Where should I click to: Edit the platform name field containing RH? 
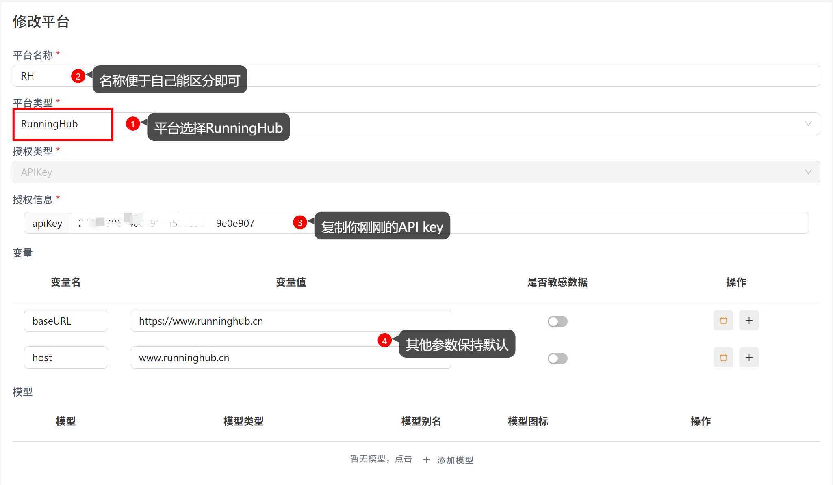416,76
